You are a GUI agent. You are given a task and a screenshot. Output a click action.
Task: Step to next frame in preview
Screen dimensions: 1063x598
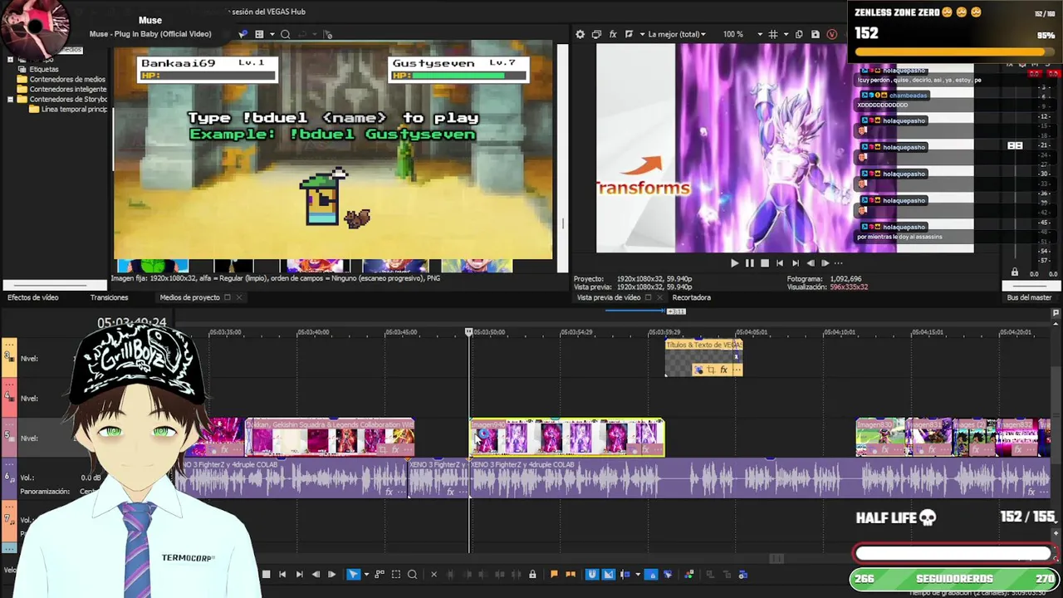click(825, 263)
